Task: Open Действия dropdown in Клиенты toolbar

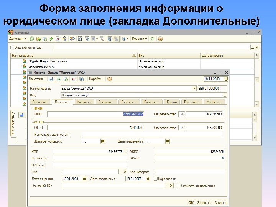Action: coord(18,39)
